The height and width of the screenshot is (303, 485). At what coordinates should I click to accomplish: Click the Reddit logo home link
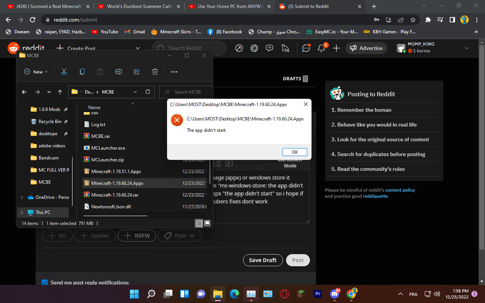click(x=26, y=48)
